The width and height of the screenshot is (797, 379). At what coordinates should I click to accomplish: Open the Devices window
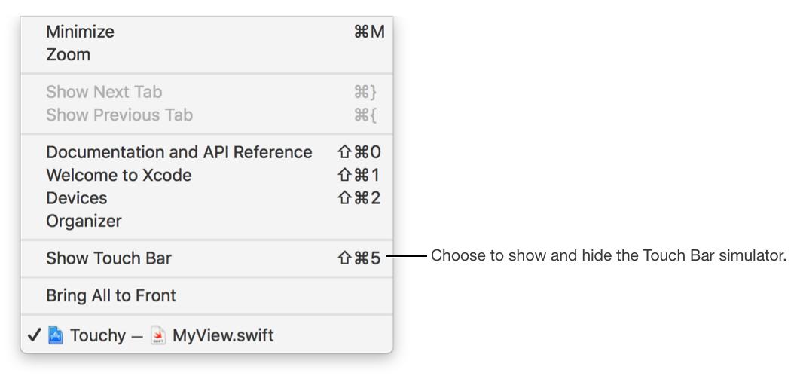[77, 198]
